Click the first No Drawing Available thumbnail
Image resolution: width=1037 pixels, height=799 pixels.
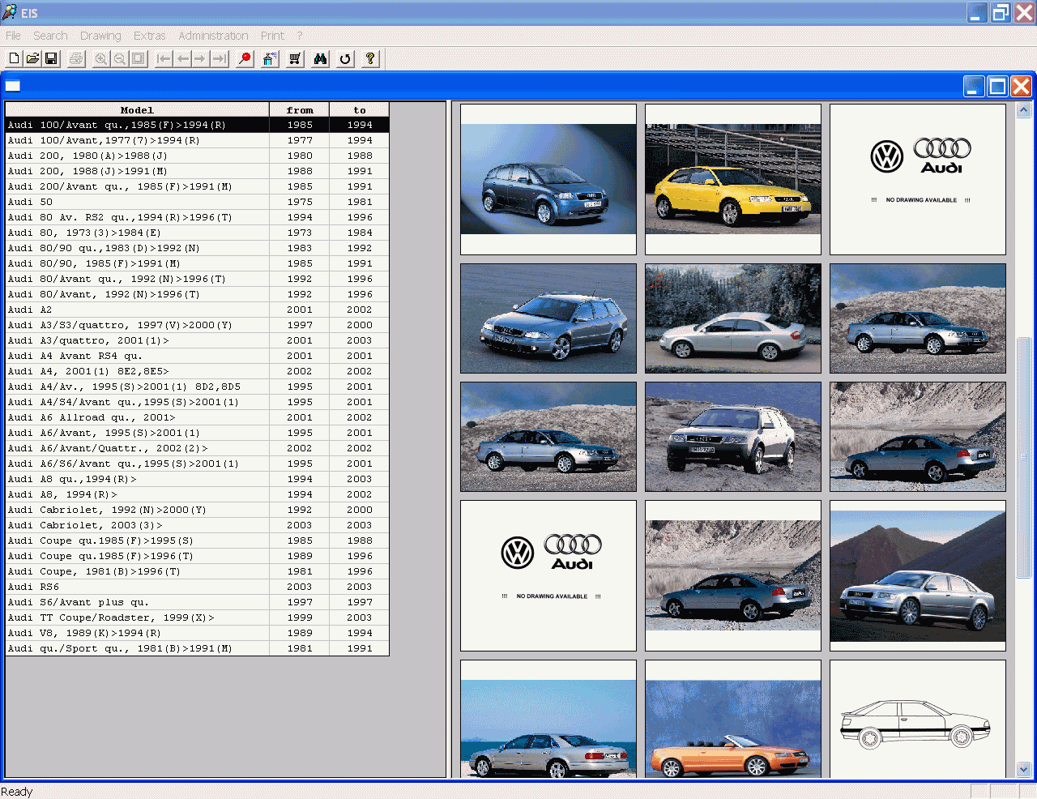pyautogui.click(x=918, y=179)
